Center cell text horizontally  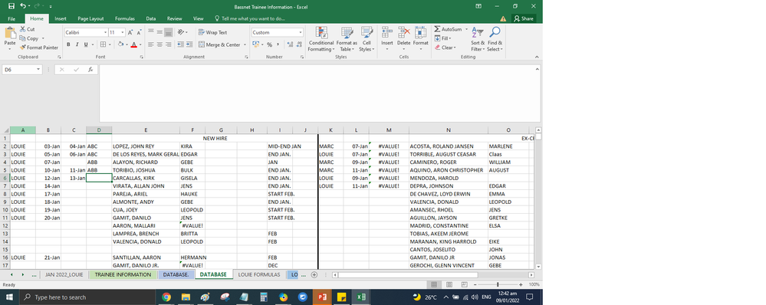click(159, 44)
